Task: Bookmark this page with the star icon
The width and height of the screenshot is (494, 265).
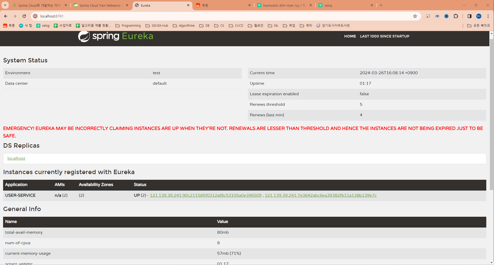Action: (x=415, y=16)
